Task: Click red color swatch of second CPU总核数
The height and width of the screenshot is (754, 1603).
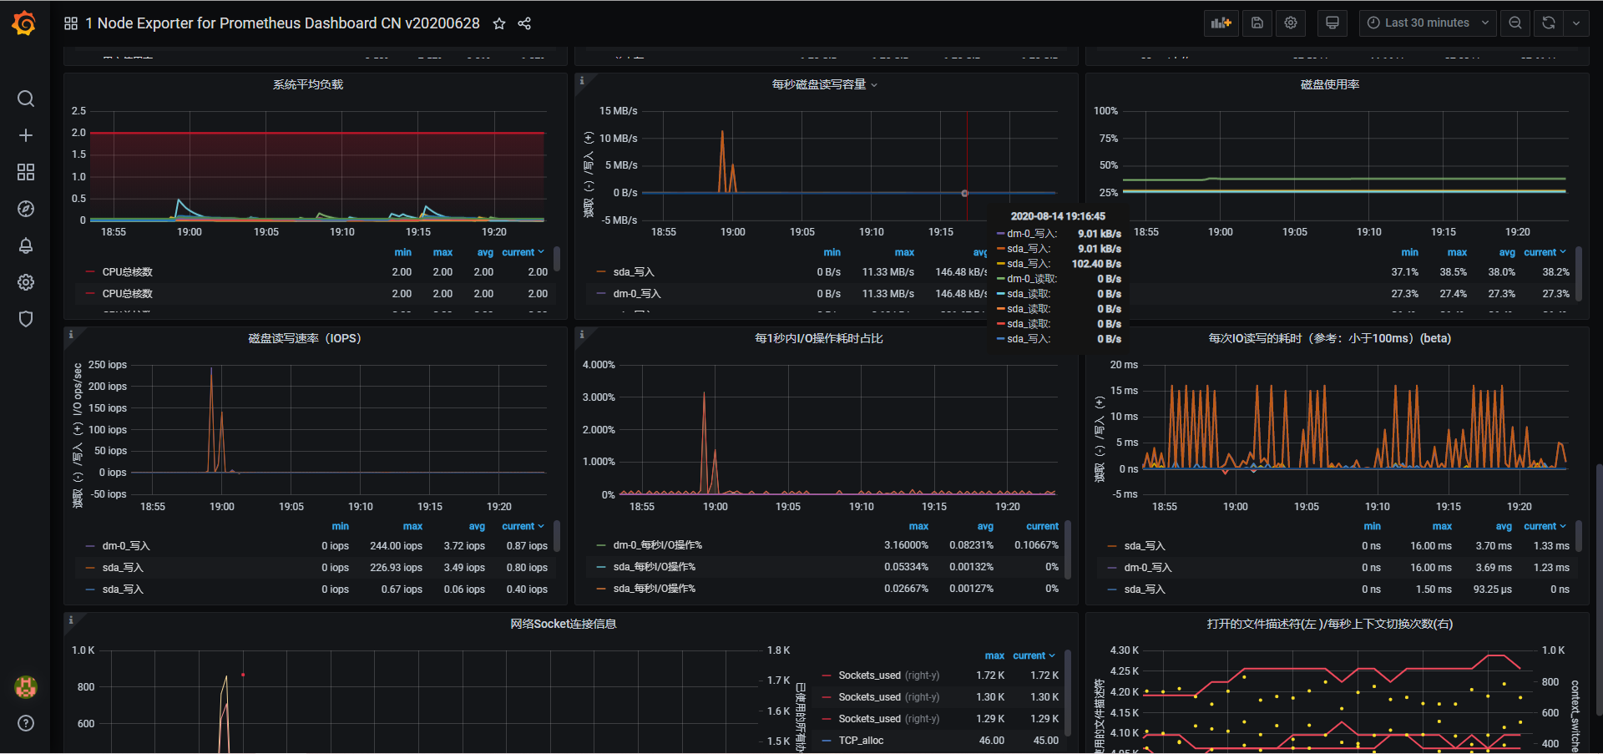Action: (x=90, y=294)
